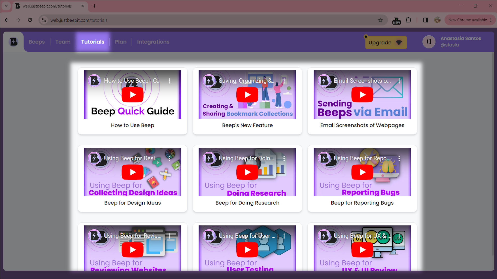The width and height of the screenshot is (497, 279).
Task: Play the UX & UI Review video
Action: point(362,250)
